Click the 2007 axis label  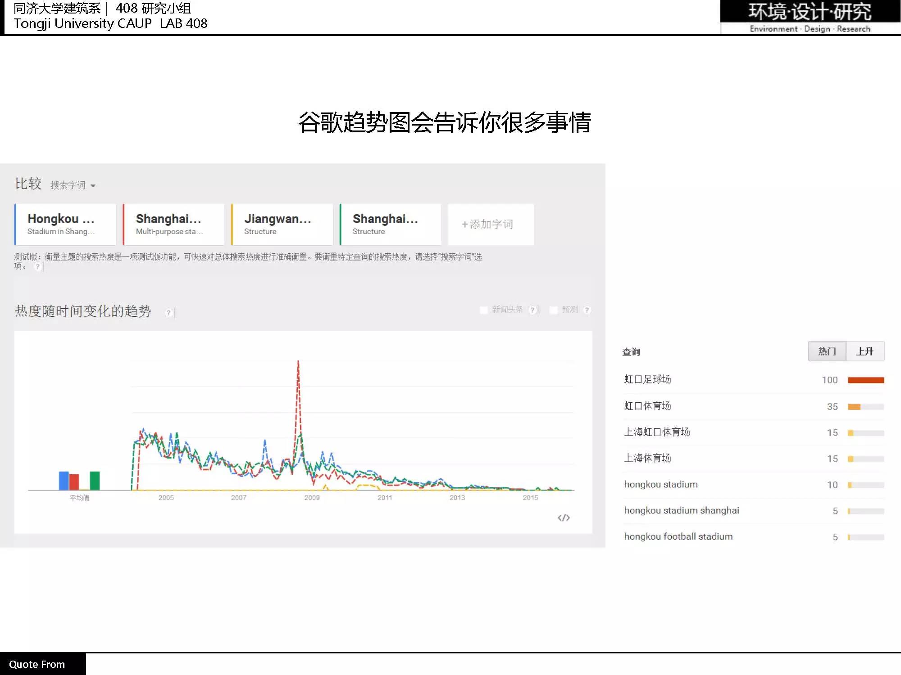click(x=239, y=498)
